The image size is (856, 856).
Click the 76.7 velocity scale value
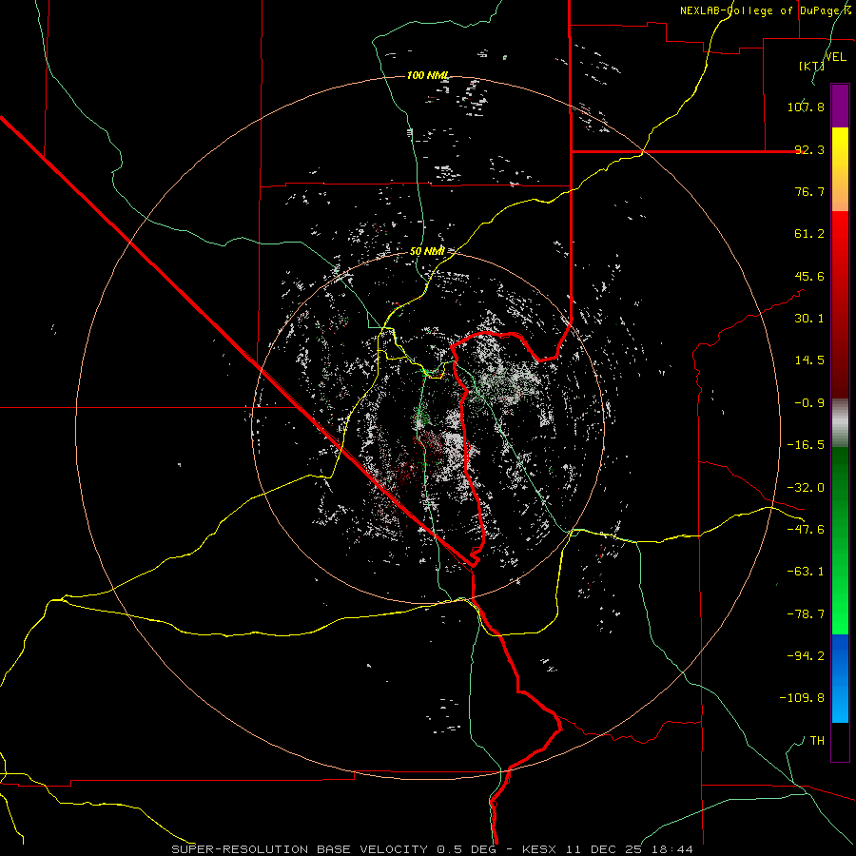point(809,191)
